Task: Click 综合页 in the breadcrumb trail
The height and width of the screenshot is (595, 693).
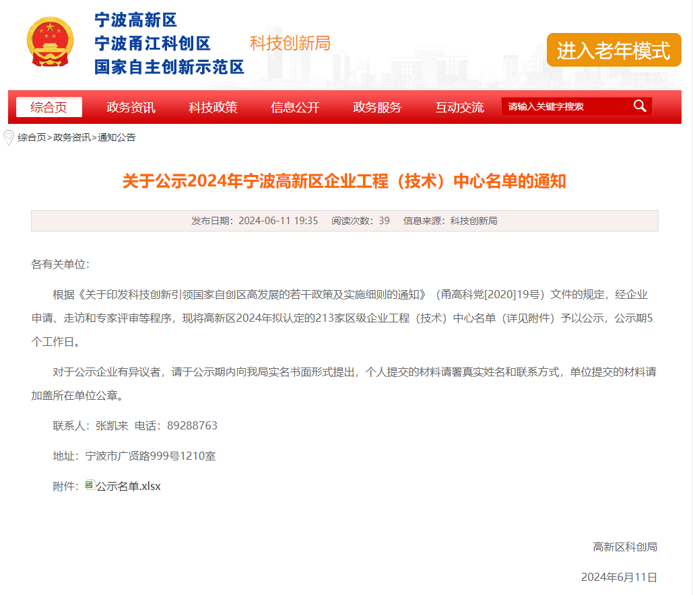Action: [32, 137]
